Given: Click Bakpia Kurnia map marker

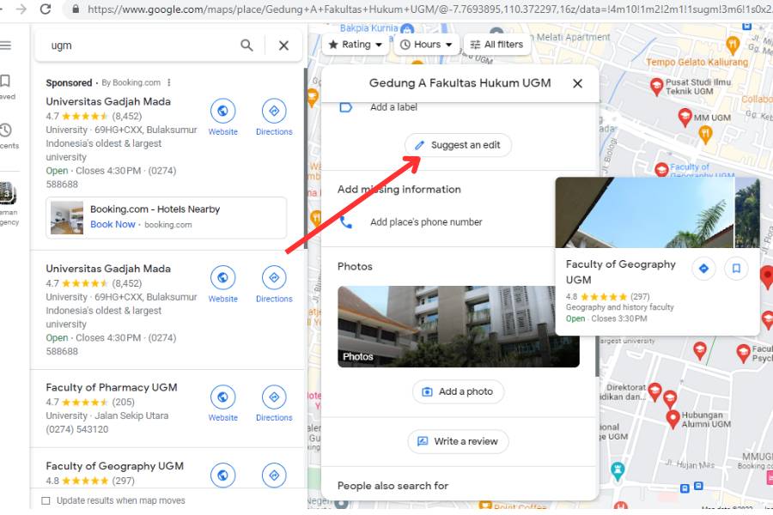Looking at the screenshot, I should (407, 28).
